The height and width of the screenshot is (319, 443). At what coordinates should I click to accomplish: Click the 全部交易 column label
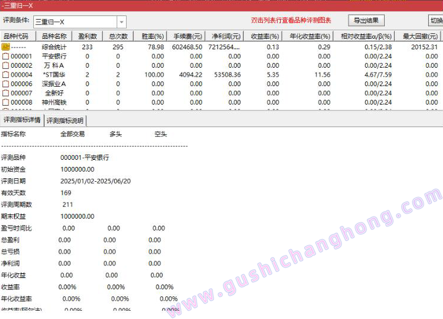click(73, 134)
